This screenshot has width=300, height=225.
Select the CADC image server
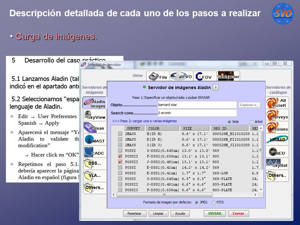95,152
